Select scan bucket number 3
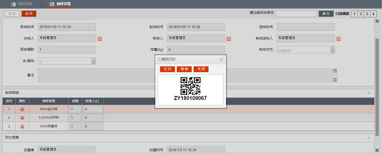This screenshot has width=382, height=154. click(x=367, y=14)
